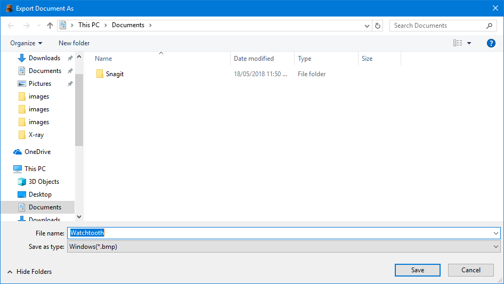Open Desktop under This PC
Image resolution: width=504 pixels, height=284 pixels.
40,194
